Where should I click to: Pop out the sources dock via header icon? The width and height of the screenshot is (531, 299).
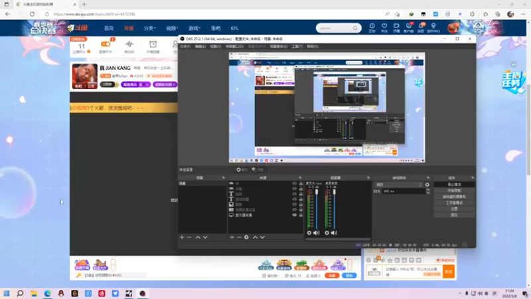point(300,177)
